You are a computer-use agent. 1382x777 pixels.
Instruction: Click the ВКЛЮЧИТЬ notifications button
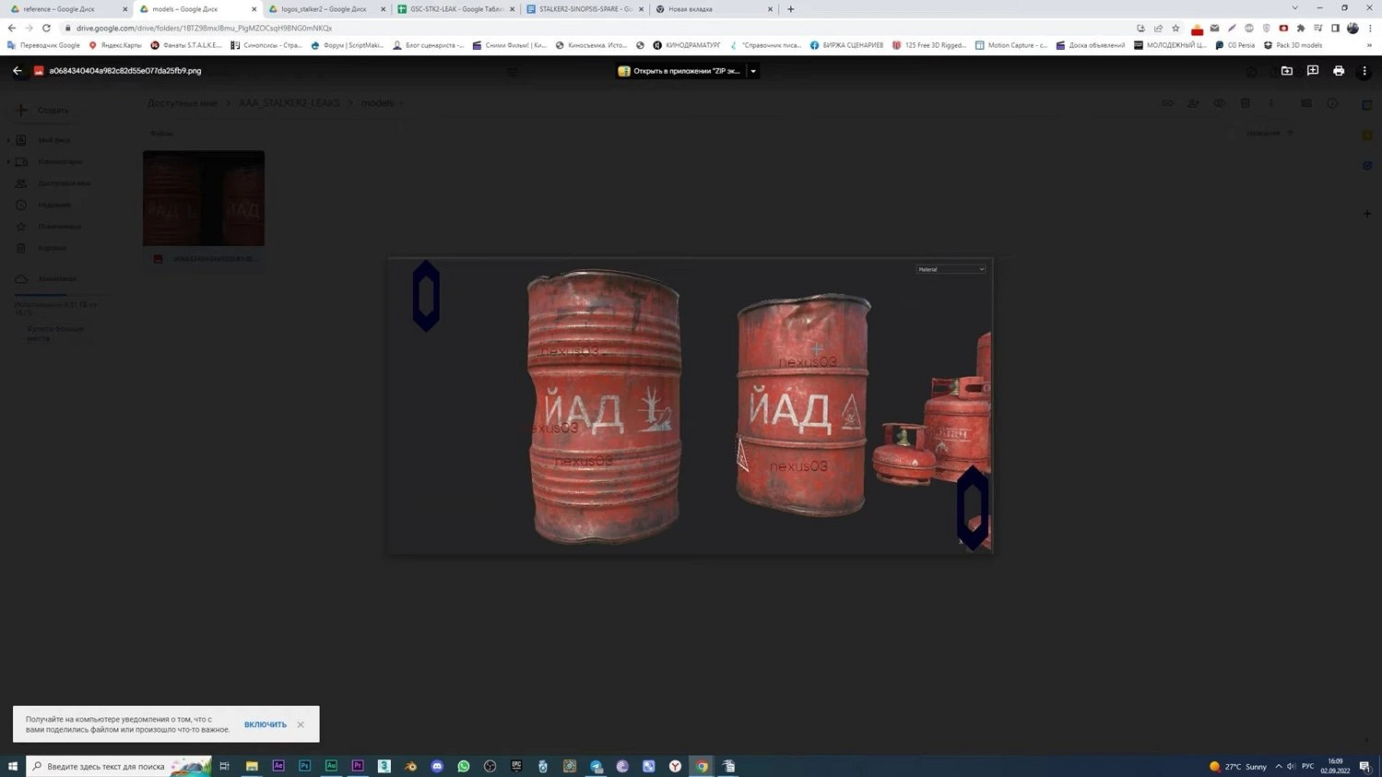tap(266, 724)
